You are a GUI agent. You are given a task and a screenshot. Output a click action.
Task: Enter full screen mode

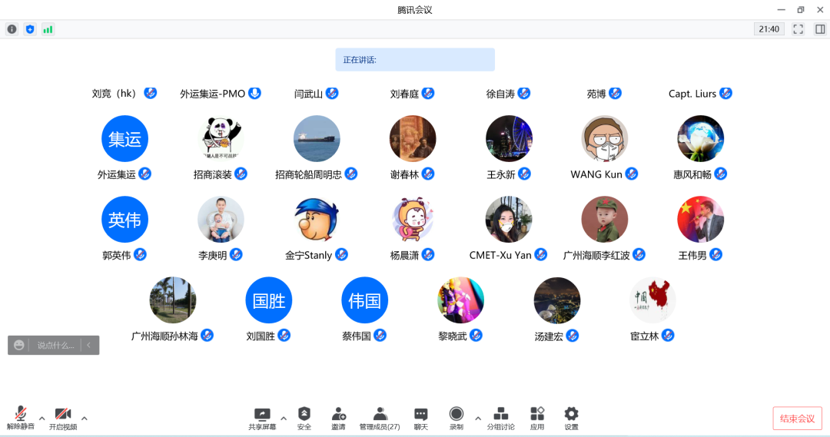click(x=798, y=29)
